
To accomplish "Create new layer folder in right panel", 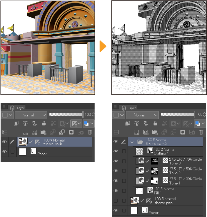I will [155, 132].
